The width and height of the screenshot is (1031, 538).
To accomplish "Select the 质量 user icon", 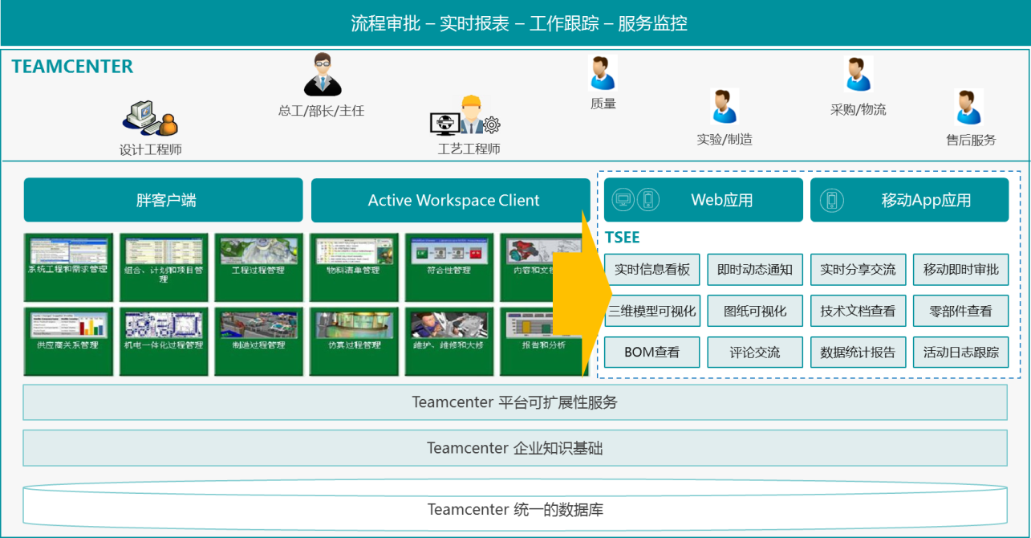I will pos(603,73).
